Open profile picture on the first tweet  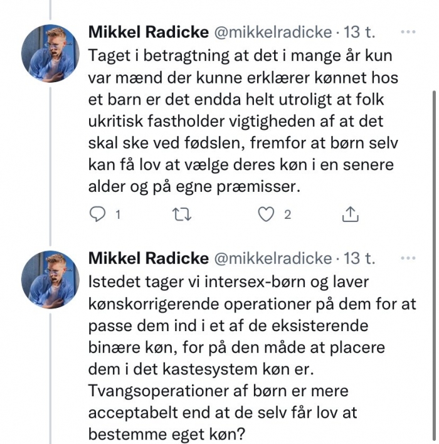[50, 53]
